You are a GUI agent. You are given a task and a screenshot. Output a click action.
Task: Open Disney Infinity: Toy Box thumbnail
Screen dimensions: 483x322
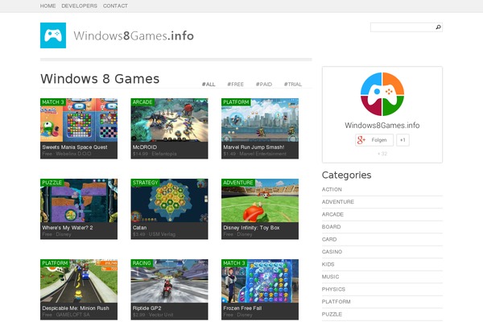click(x=260, y=200)
